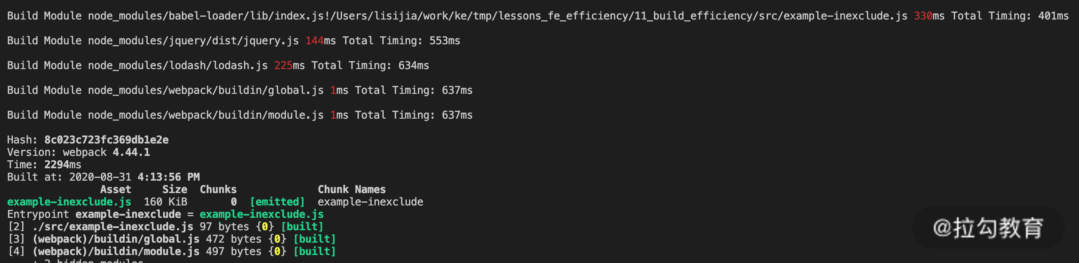Click the Size column header

(x=174, y=190)
